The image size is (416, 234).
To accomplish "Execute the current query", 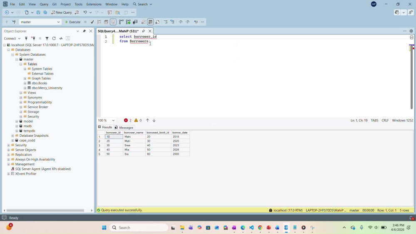I will tap(73, 22).
